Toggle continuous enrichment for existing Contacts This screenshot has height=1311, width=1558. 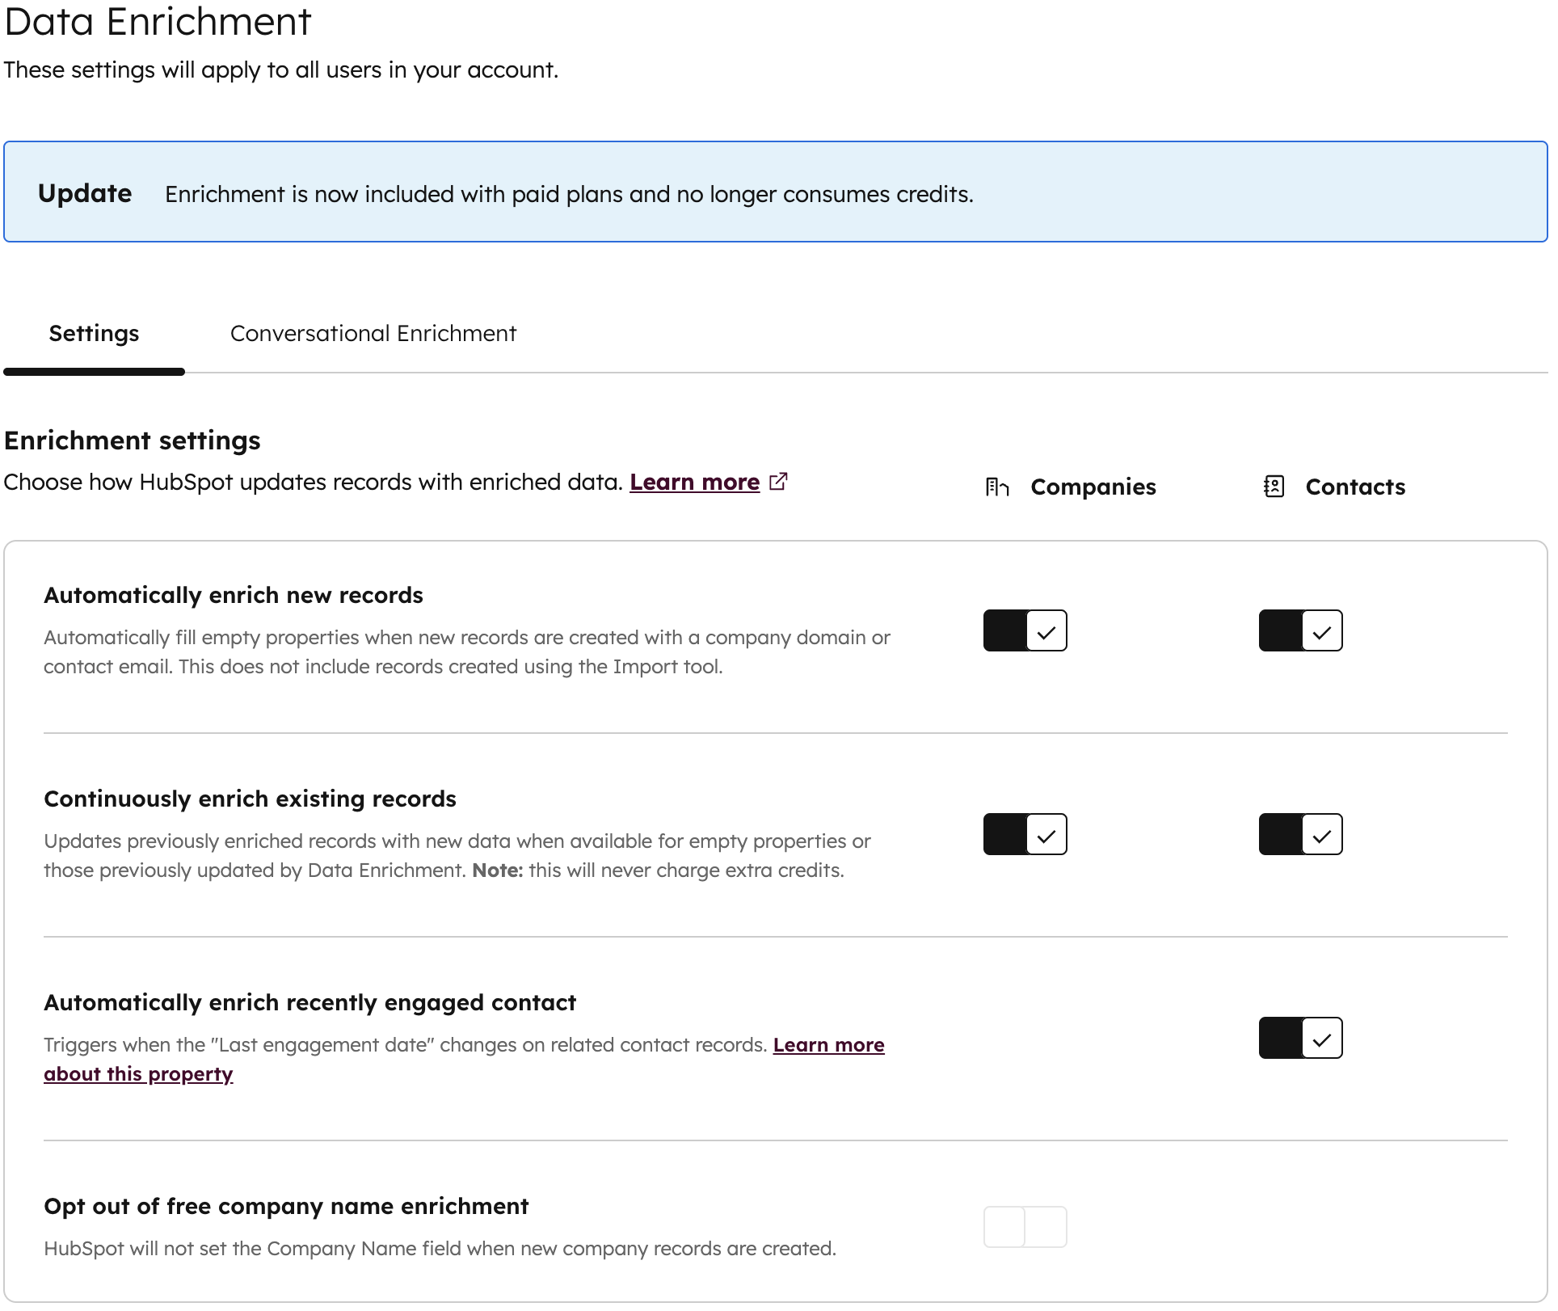click(x=1301, y=833)
